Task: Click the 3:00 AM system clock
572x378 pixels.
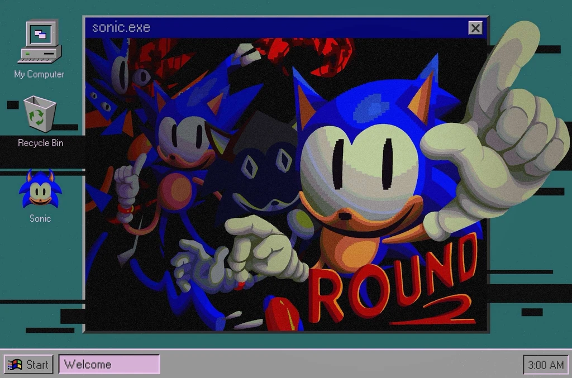Action: [546, 365]
